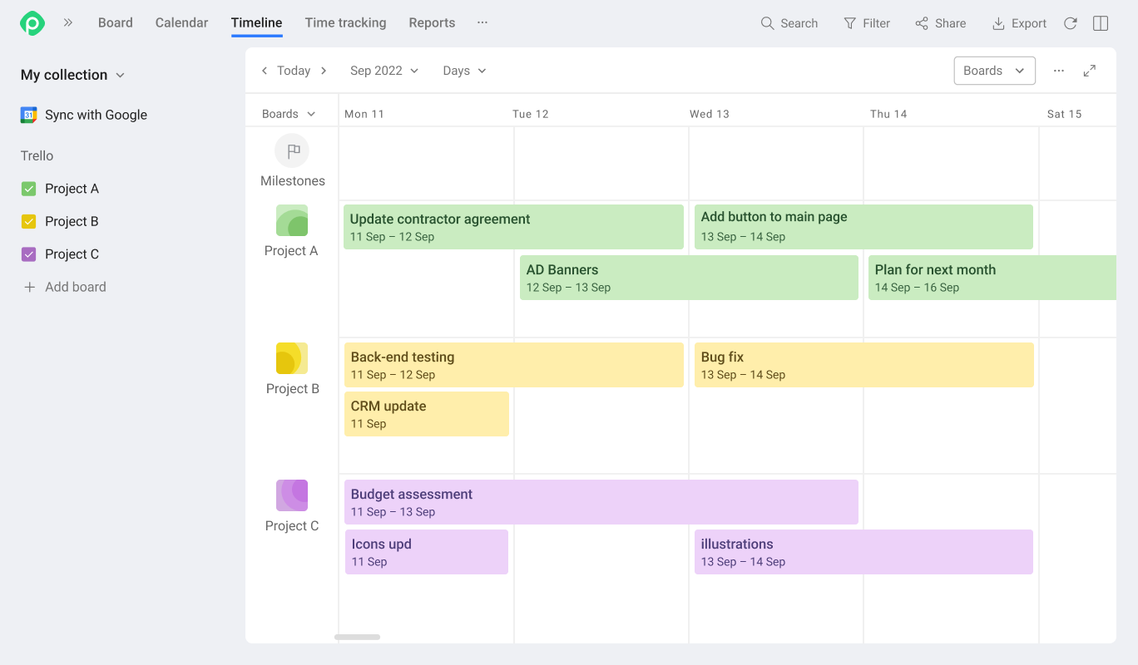1138x665 pixels.
Task: Toggle the Project B checkbox
Action: tap(29, 222)
